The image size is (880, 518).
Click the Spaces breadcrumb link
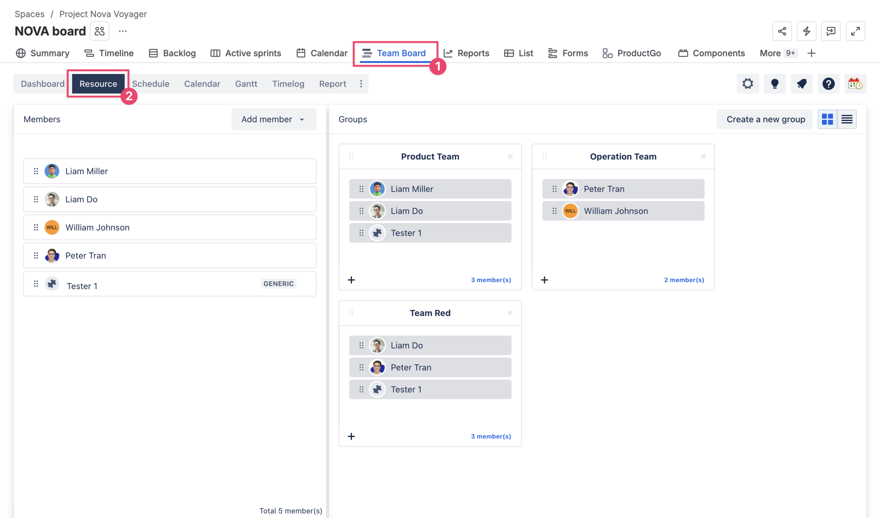click(30, 14)
